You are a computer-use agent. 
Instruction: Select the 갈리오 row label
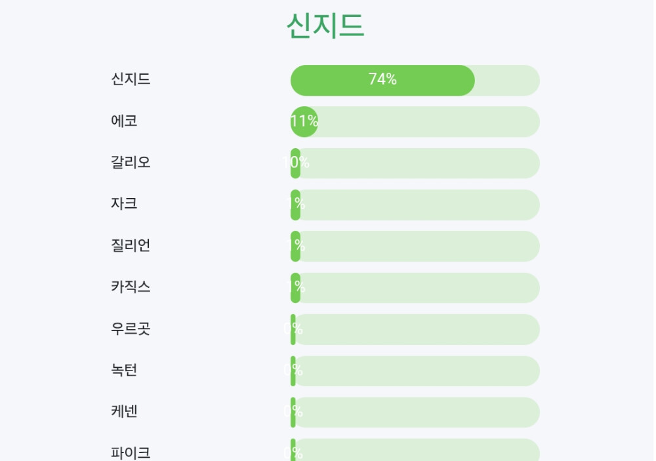pyautogui.click(x=131, y=162)
